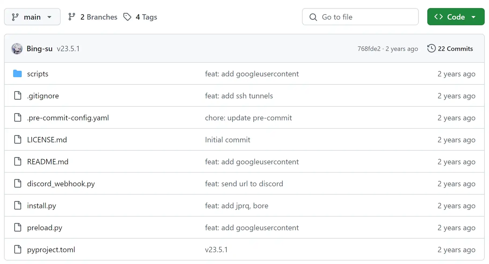This screenshot has height=264, width=489.
Task: Click the search magnifier icon
Action: pyautogui.click(x=313, y=17)
